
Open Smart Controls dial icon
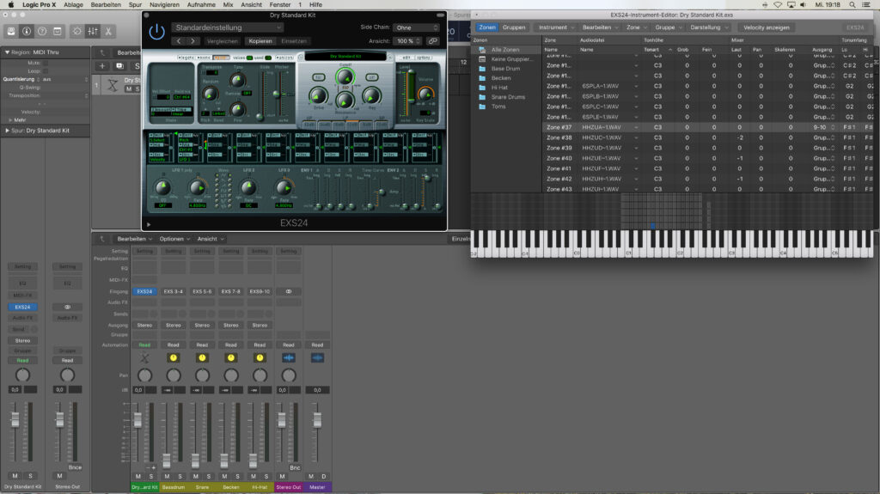76,32
